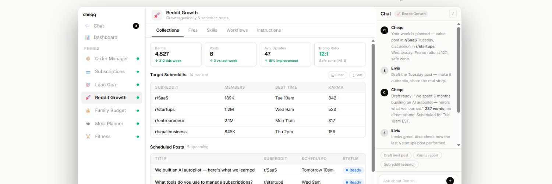Select the r/smallbusiness subreddit row

(x=258, y=132)
